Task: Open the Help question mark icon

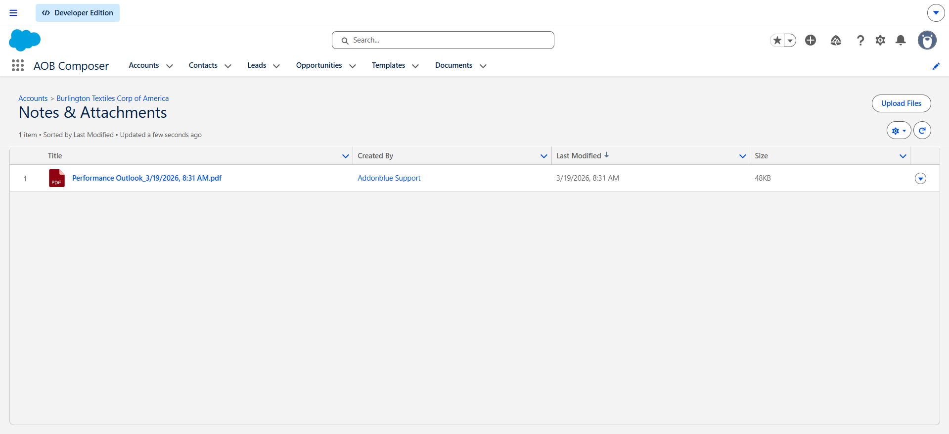Action: (860, 40)
